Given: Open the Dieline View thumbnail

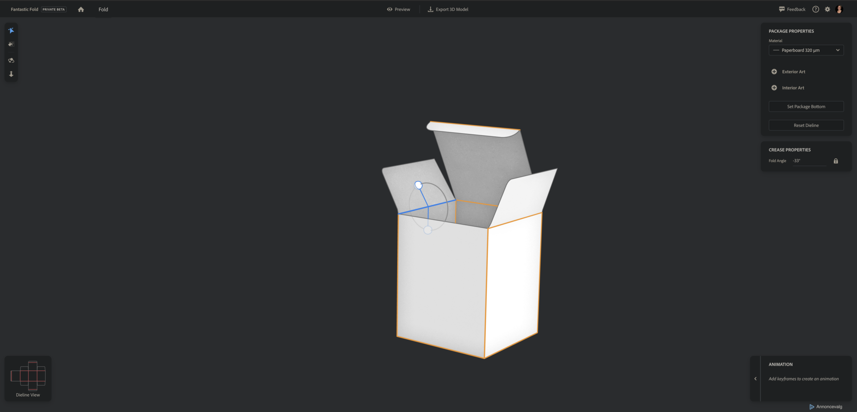Looking at the screenshot, I should coord(28,376).
